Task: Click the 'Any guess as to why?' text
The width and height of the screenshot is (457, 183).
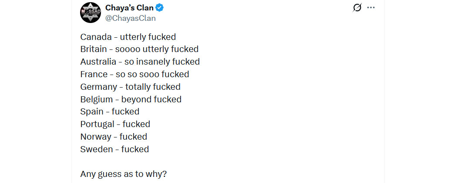Action: [x=123, y=174]
